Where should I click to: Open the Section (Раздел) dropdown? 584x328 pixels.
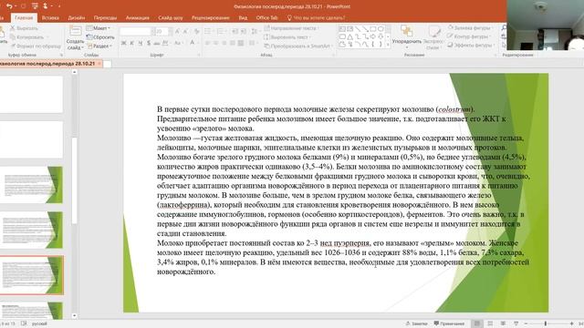tap(99, 46)
